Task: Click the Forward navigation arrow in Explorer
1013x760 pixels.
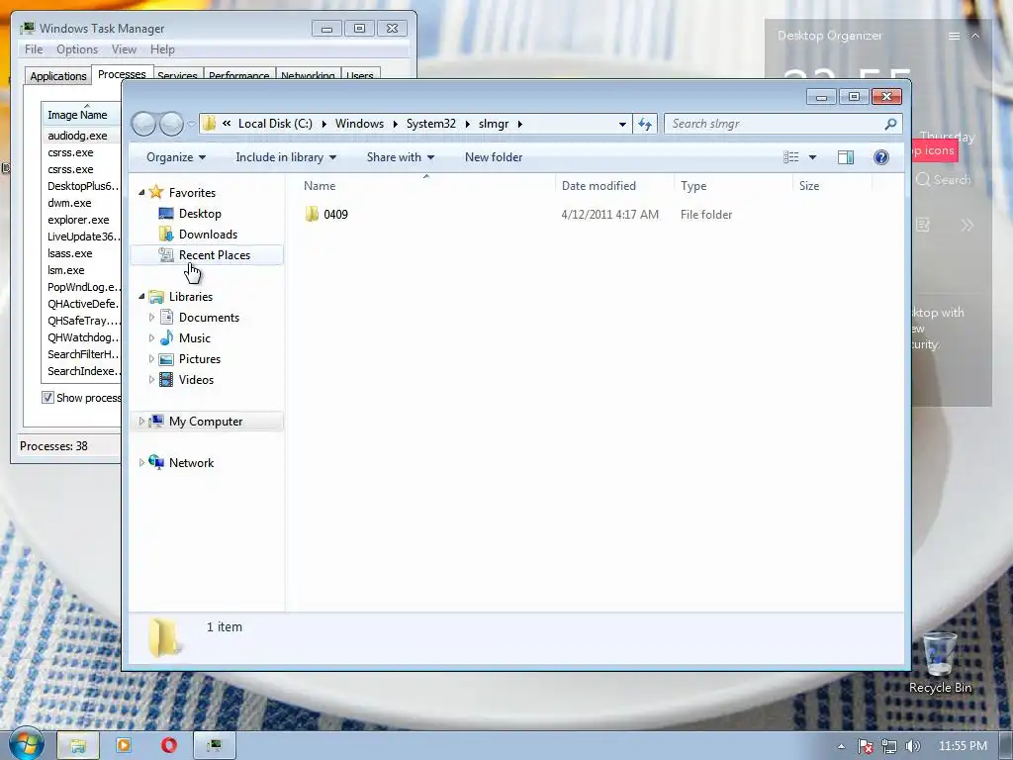Action: tap(171, 124)
